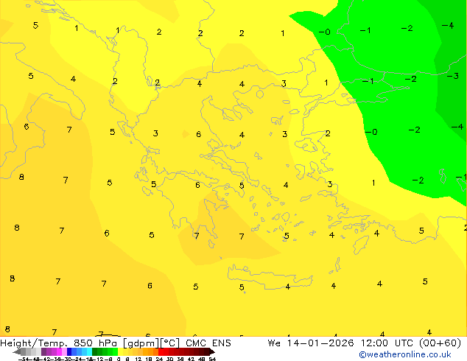The width and height of the screenshot is (467, 361).
Task: Click the ©weatheronline.co.uk credit text
Action: (x=405, y=354)
